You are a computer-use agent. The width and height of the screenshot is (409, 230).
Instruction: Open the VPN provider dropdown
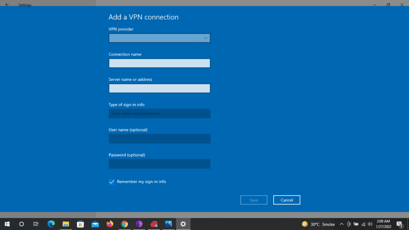click(159, 38)
